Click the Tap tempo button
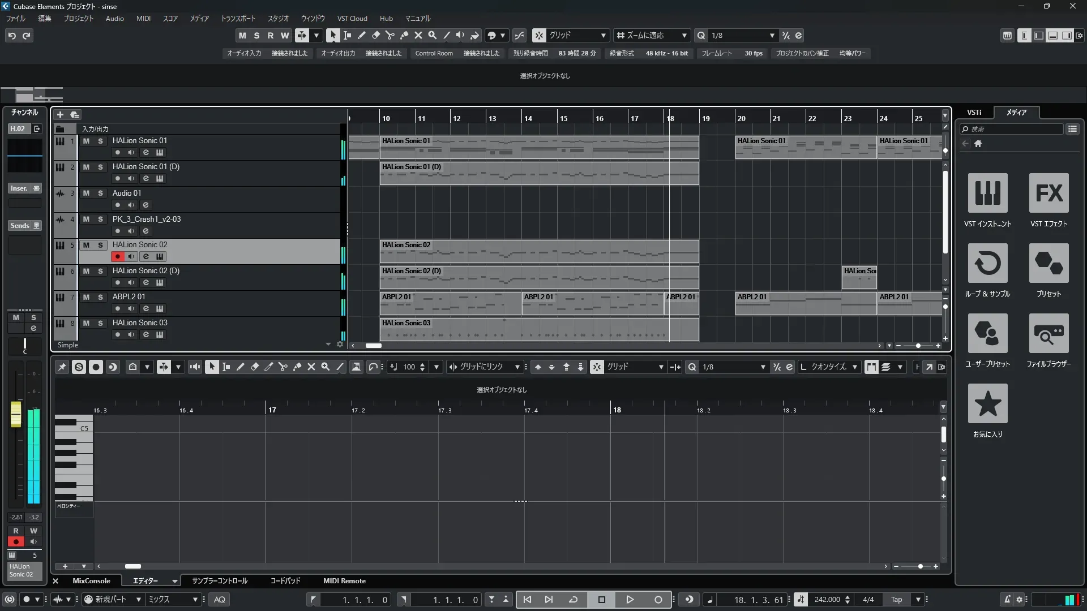The height and width of the screenshot is (611, 1087). point(896,600)
